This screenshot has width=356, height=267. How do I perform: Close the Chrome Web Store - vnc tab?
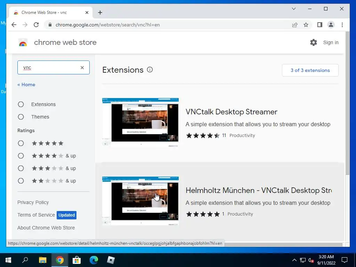[x=87, y=13]
